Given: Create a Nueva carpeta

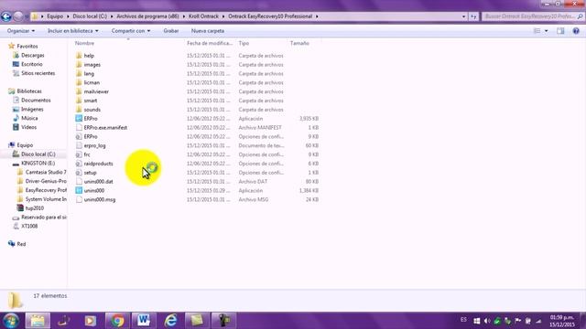Looking at the screenshot, I should 208,31.
